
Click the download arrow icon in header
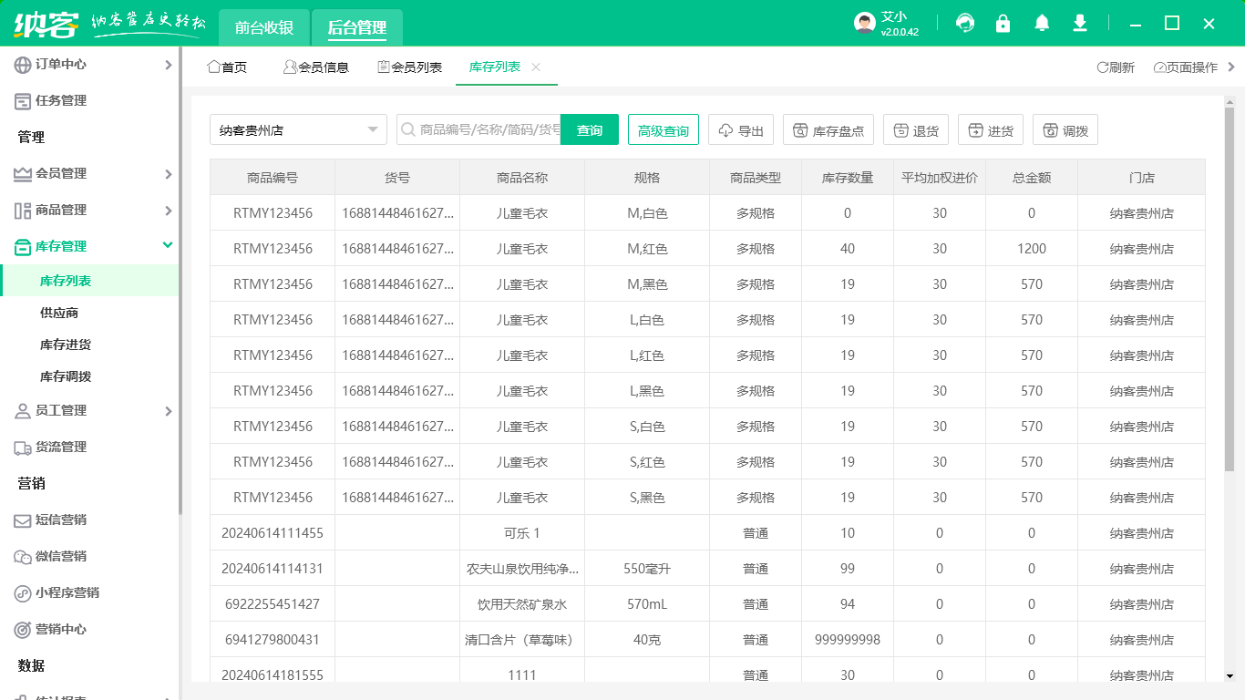click(1080, 24)
